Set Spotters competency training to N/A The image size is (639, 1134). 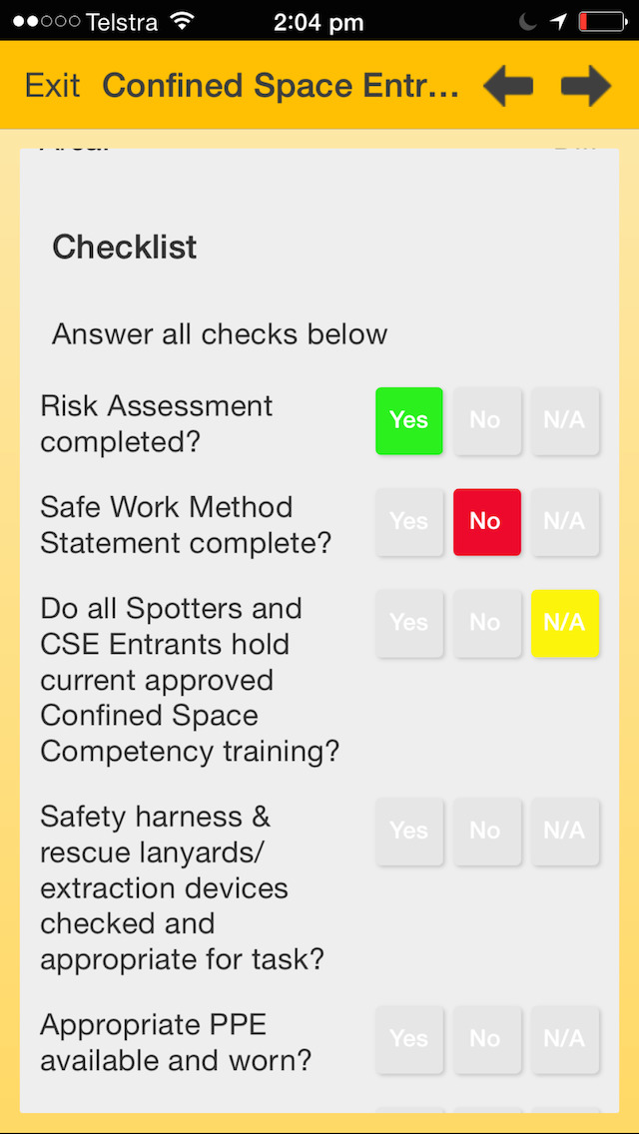pyautogui.click(x=564, y=623)
